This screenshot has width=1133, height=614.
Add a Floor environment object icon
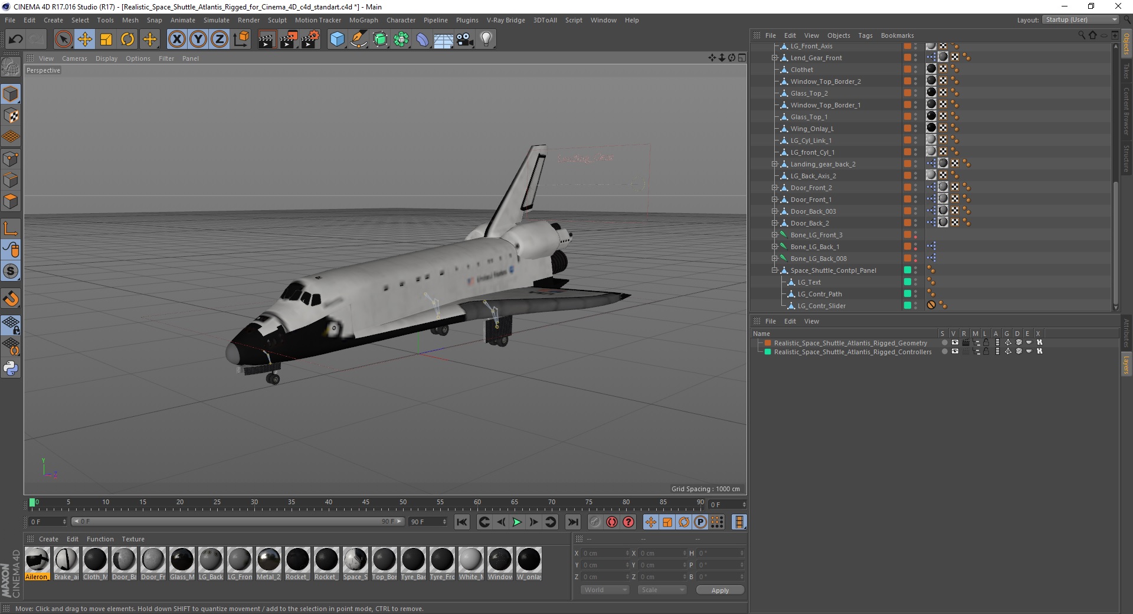tap(443, 40)
